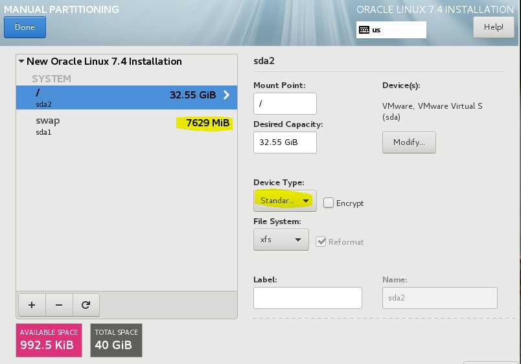Click the ORACLE LINUX 7.4 INSTALLATION title
This screenshot has width=521, height=364.
(x=435, y=10)
